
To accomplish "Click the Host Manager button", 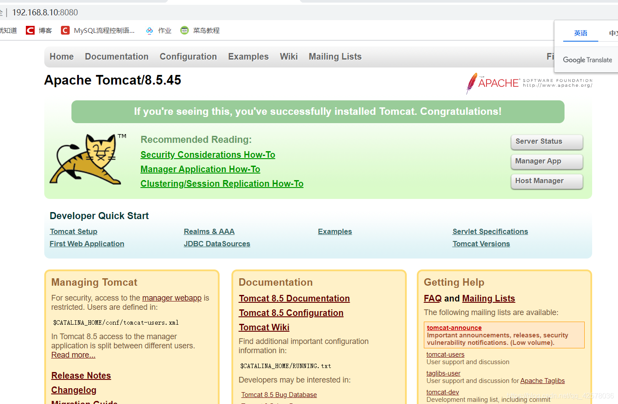I will click(547, 181).
